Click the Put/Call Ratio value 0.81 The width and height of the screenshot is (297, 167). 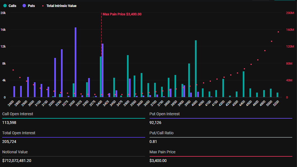point(153,142)
